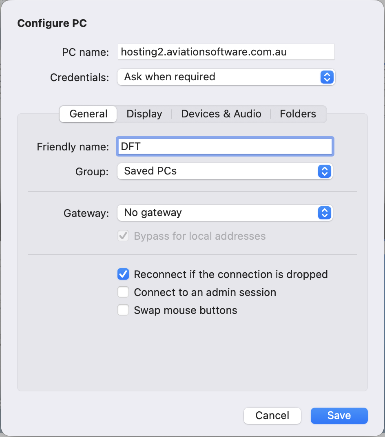Toggle Bypass for local addresses checkbox
The width and height of the screenshot is (385, 437).
click(123, 236)
